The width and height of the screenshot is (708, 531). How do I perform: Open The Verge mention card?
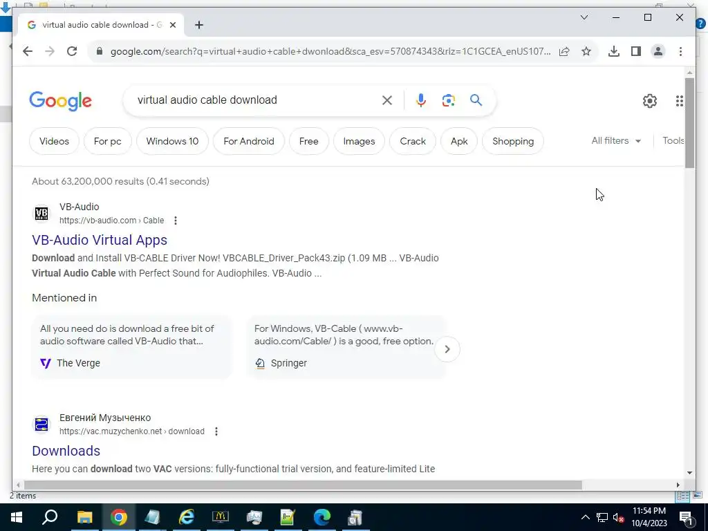[131, 347]
